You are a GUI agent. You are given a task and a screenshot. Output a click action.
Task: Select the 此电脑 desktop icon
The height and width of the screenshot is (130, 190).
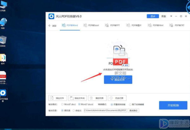(x=3, y=6)
